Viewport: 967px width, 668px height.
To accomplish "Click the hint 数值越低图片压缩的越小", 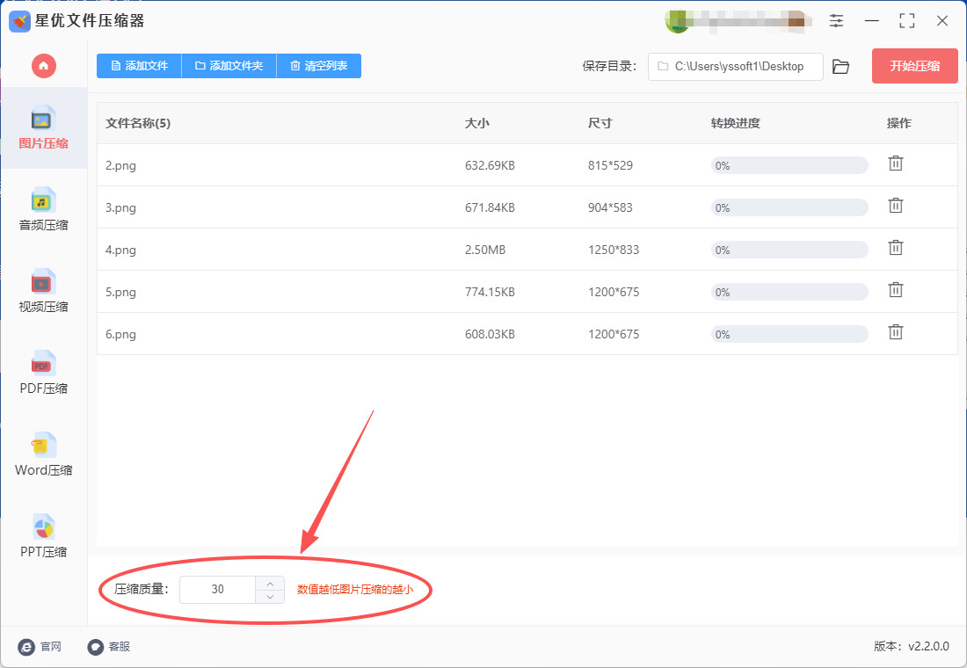I will [x=355, y=590].
